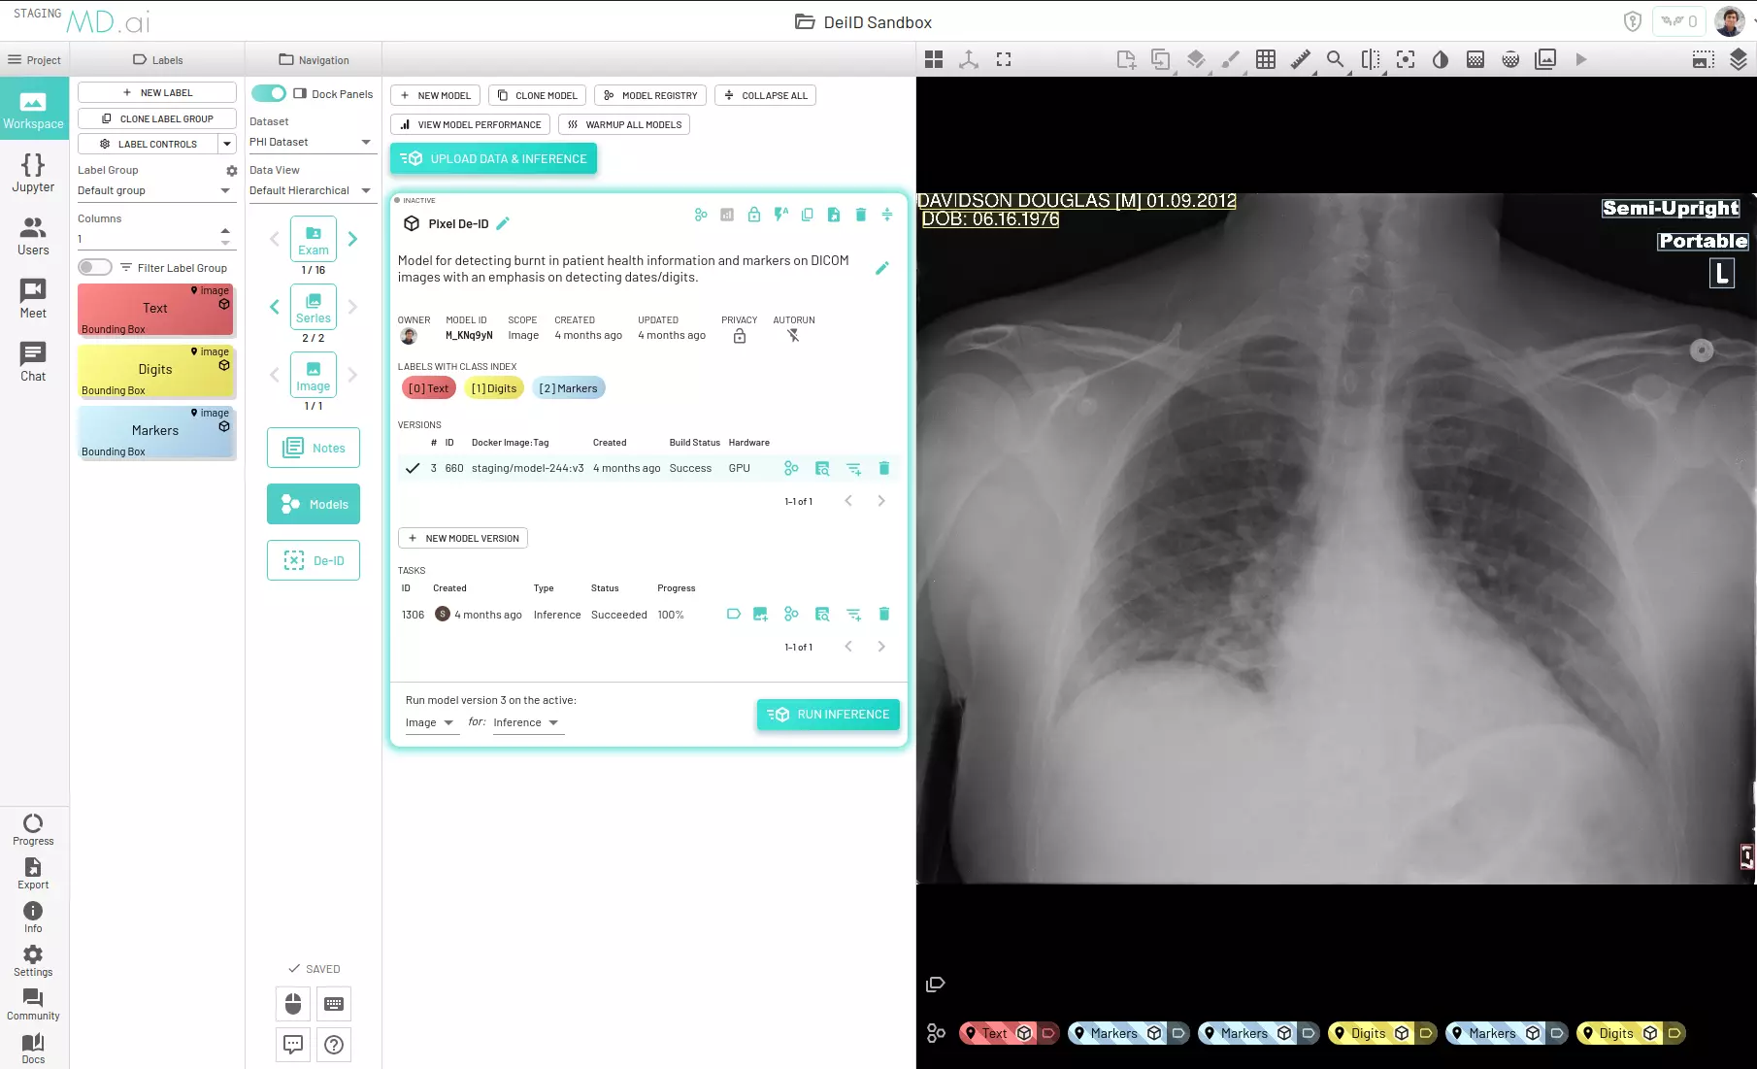1757x1069 pixels.
Task: Click the fullscreen icon in viewer toolbar
Action: pos(1004,59)
